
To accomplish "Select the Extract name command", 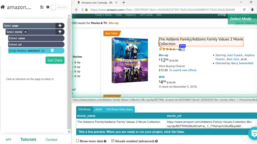I will pos(36,38).
